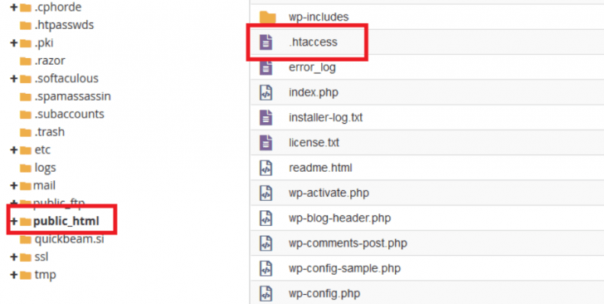Select the wp-activate.php file name
Image resolution: width=604 pixels, height=304 pixels.
(329, 193)
